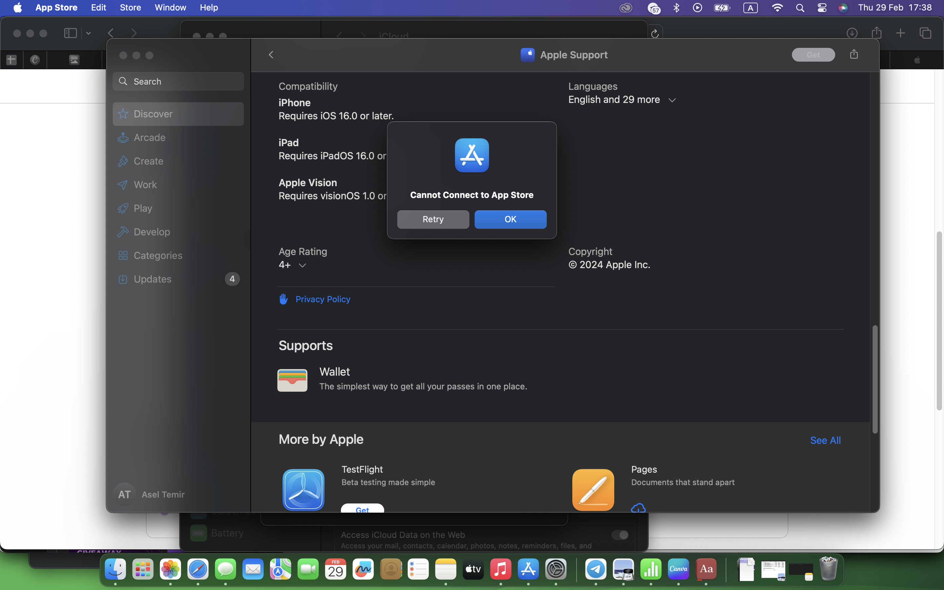Open the Privacy Policy link
Screen dimensions: 944x590
click(x=323, y=299)
